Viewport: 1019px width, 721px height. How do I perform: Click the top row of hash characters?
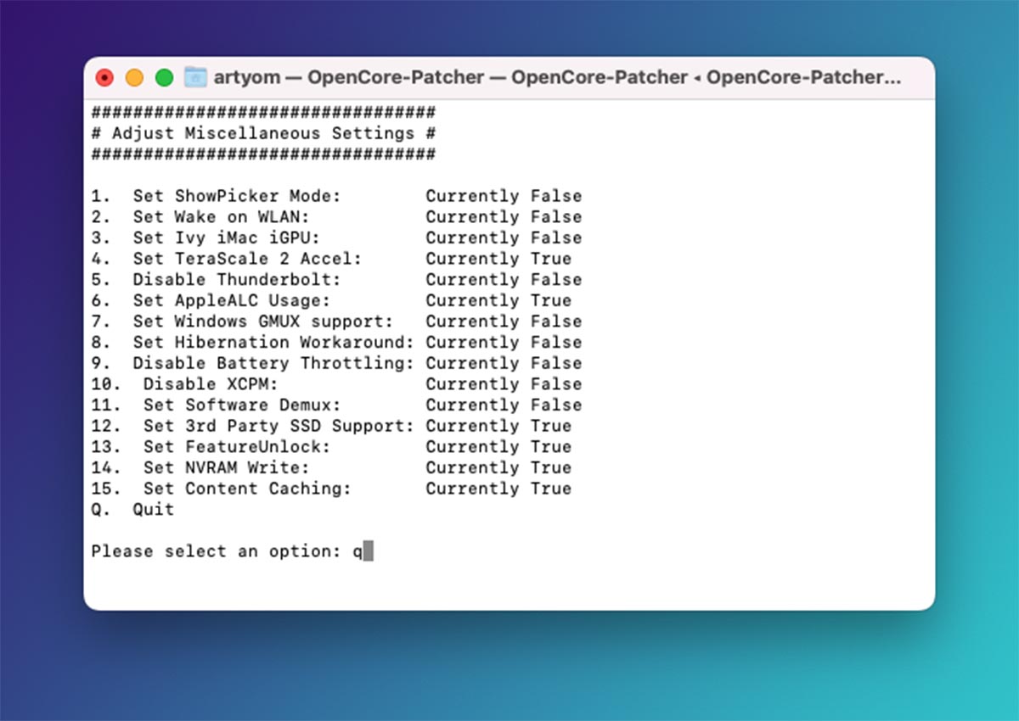(263, 112)
